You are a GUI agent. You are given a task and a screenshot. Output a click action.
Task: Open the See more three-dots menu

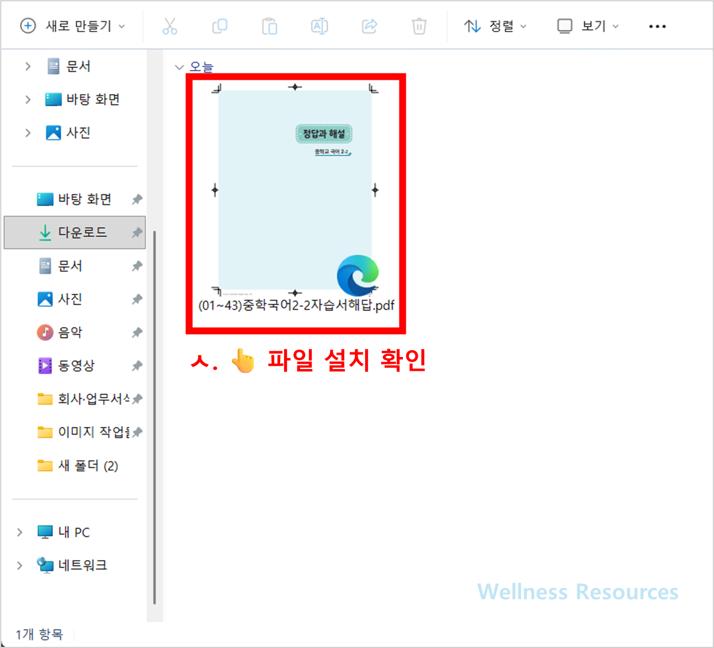pyautogui.click(x=657, y=26)
